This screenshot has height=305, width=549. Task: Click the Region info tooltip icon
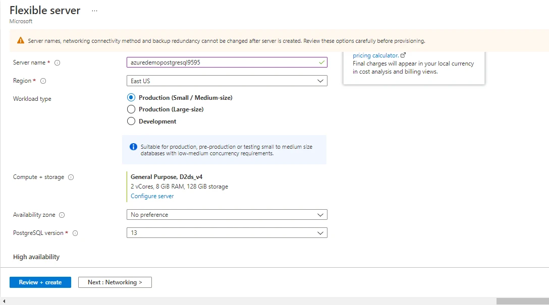pyautogui.click(x=42, y=81)
